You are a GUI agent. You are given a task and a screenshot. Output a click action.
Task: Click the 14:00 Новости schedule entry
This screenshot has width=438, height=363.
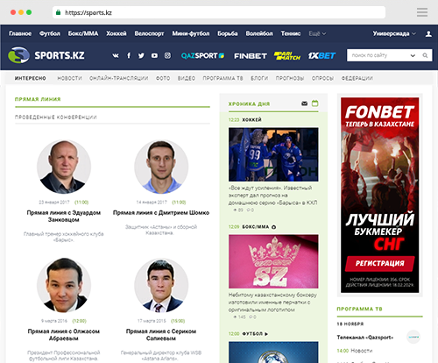click(x=355, y=351)
